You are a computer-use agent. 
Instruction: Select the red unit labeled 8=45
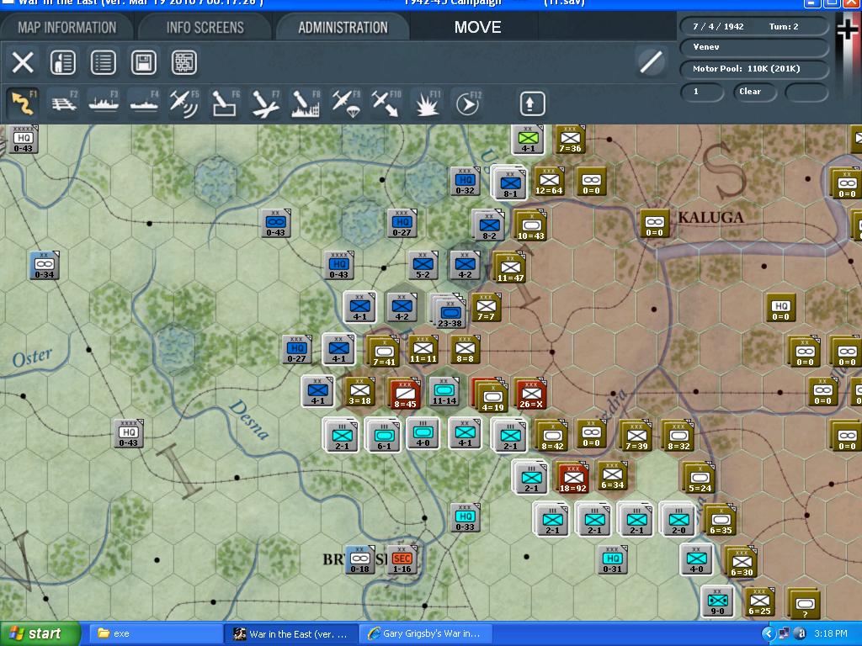click(x=405, y=394)
